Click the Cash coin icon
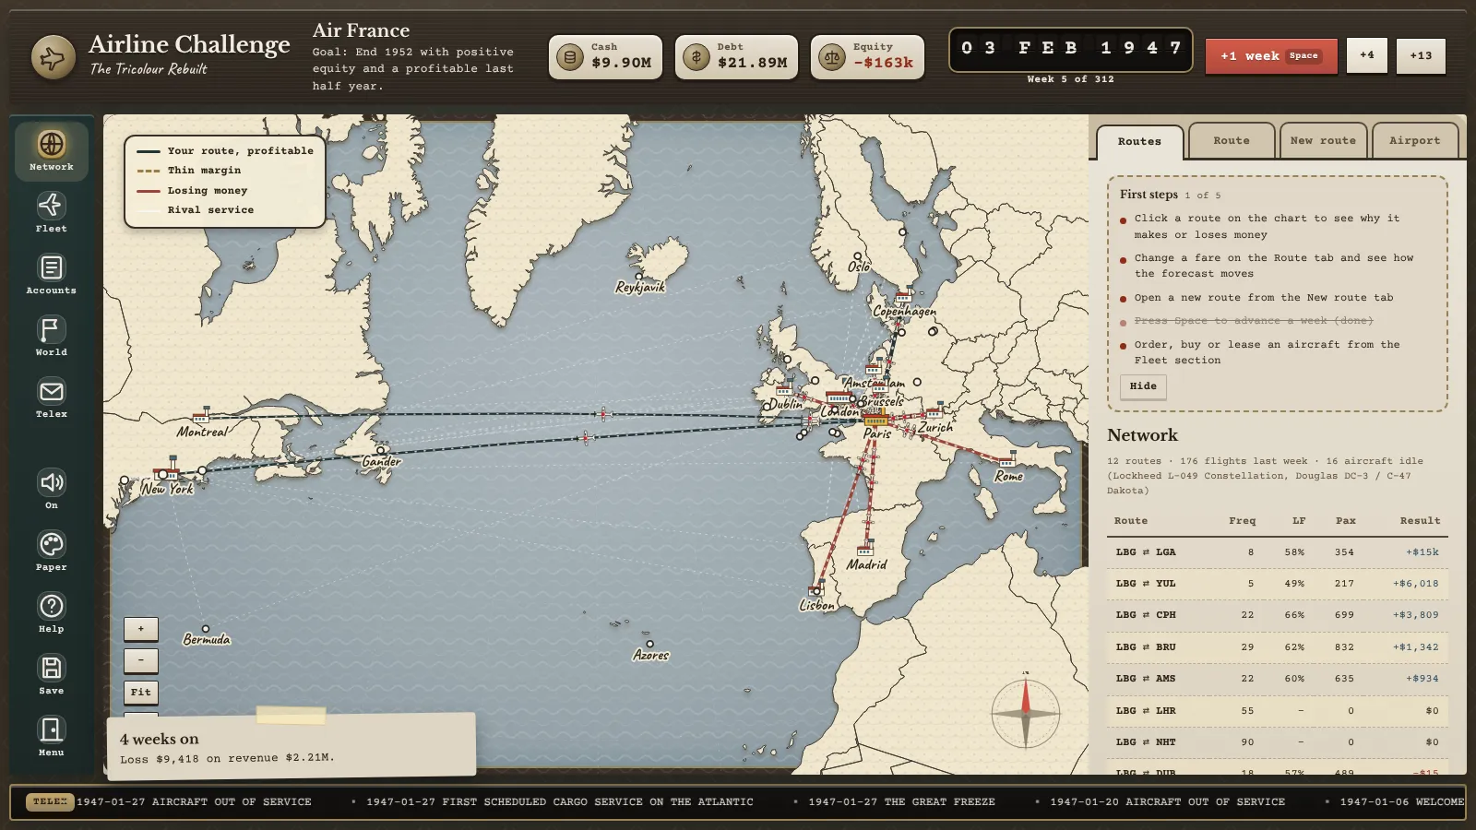The image size is (1476, 830). (x=570, y=58)
